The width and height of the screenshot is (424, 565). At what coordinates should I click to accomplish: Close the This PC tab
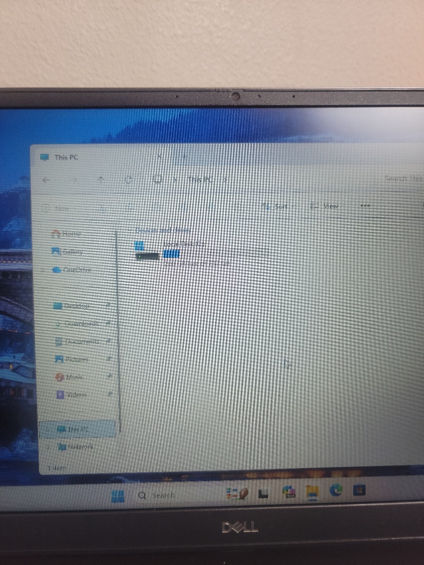coord(159,156)
